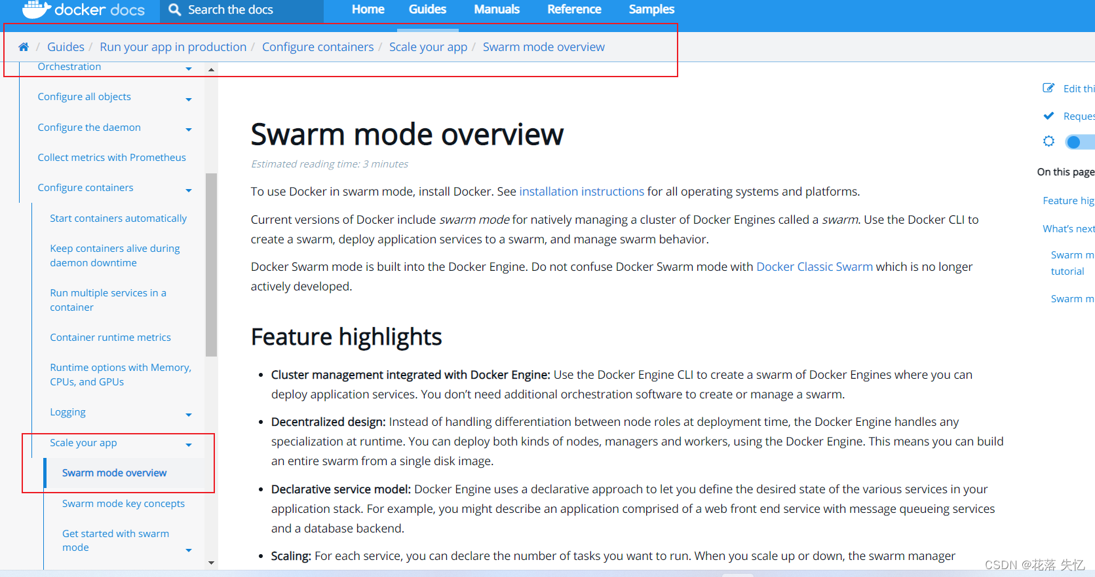
Task: Expand the Logging section arrow
Action: 189,415
